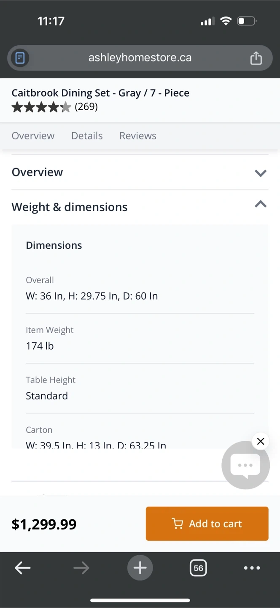Tap the ashleyhomestore.ca address field
280x608 pixels.
click(x=140, y=58)
